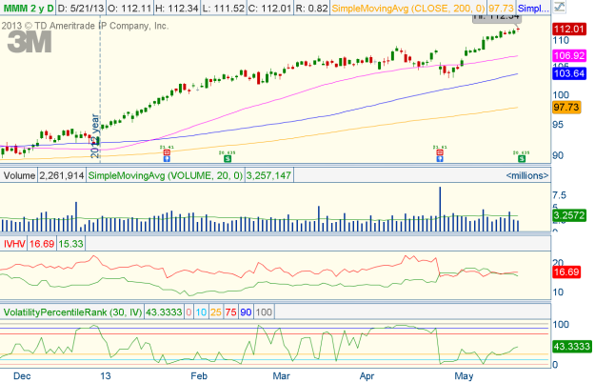The height and width of the screenshot is (382, 595).
Task: Click the Feb label on the time axis
Action: (x=198, y=375)
